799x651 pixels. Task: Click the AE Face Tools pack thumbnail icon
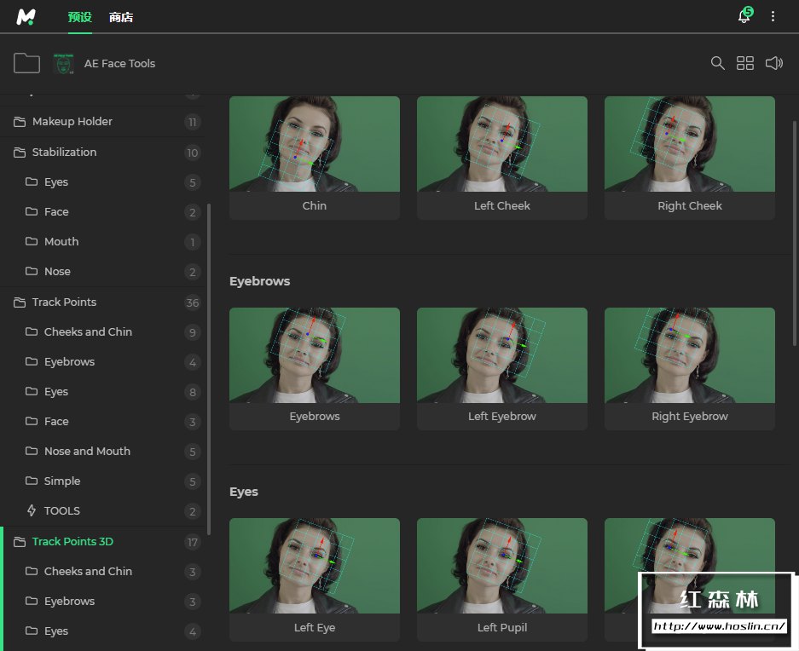[64, 63]
